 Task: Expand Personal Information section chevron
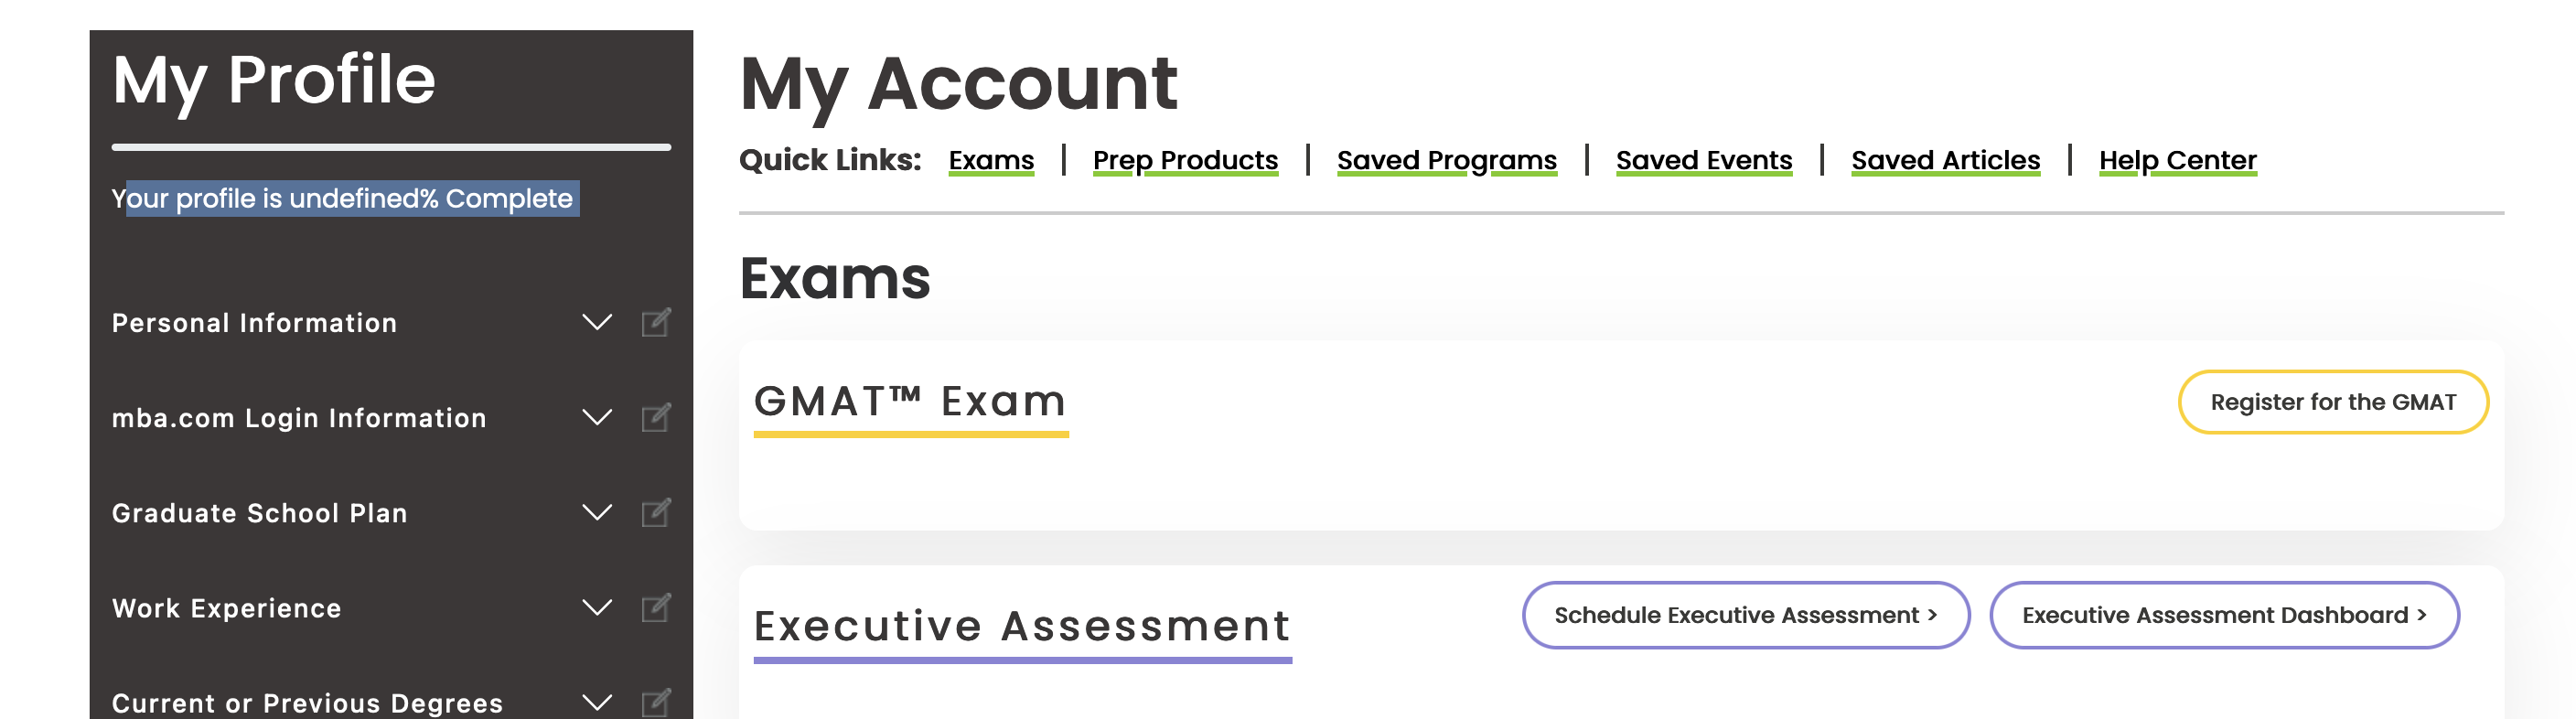coord(597,322)
